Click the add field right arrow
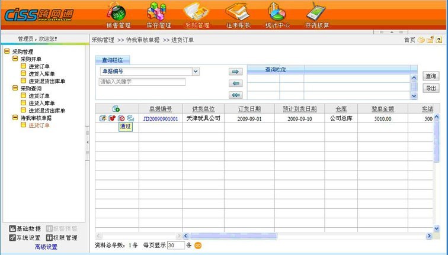The height and width of the screenshot is (255, 448). [236, 72]
